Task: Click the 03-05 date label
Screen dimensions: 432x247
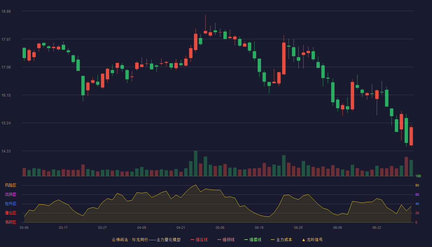Action: click(24, 228)
